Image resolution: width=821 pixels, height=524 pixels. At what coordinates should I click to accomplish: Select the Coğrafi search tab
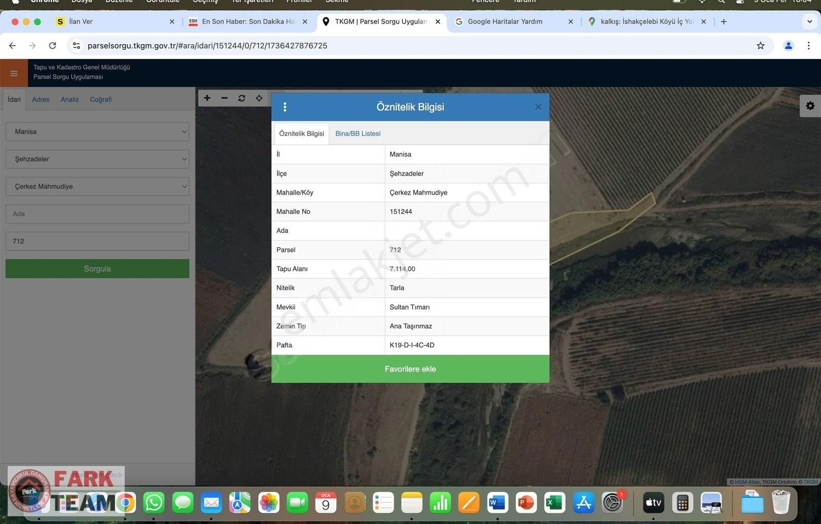point(101,100)
